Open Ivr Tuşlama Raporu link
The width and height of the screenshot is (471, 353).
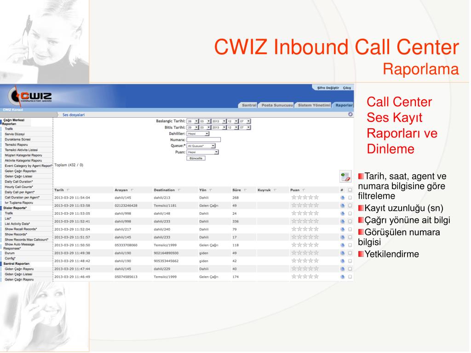pyautogui.click(x=19, y=203)
